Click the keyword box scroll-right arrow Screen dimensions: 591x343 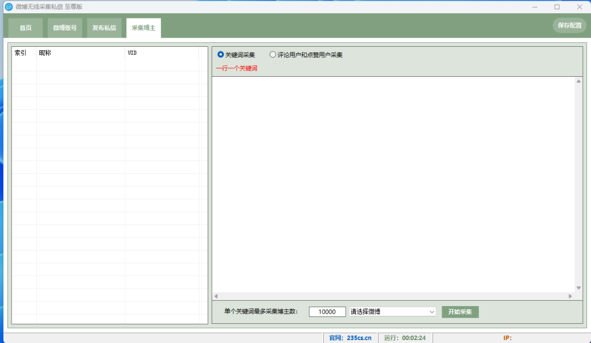coord(570,296)
